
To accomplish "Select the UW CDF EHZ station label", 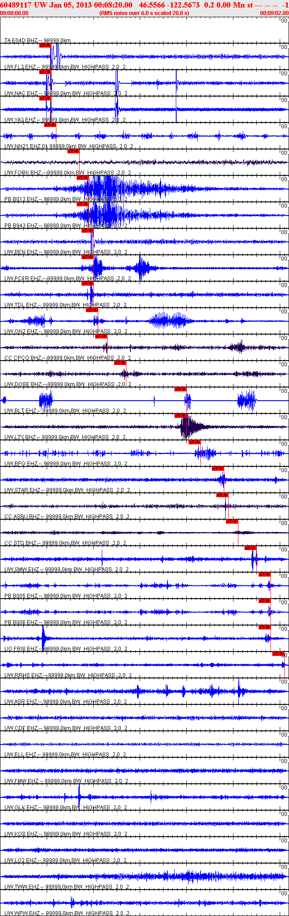I will [21, 728].
